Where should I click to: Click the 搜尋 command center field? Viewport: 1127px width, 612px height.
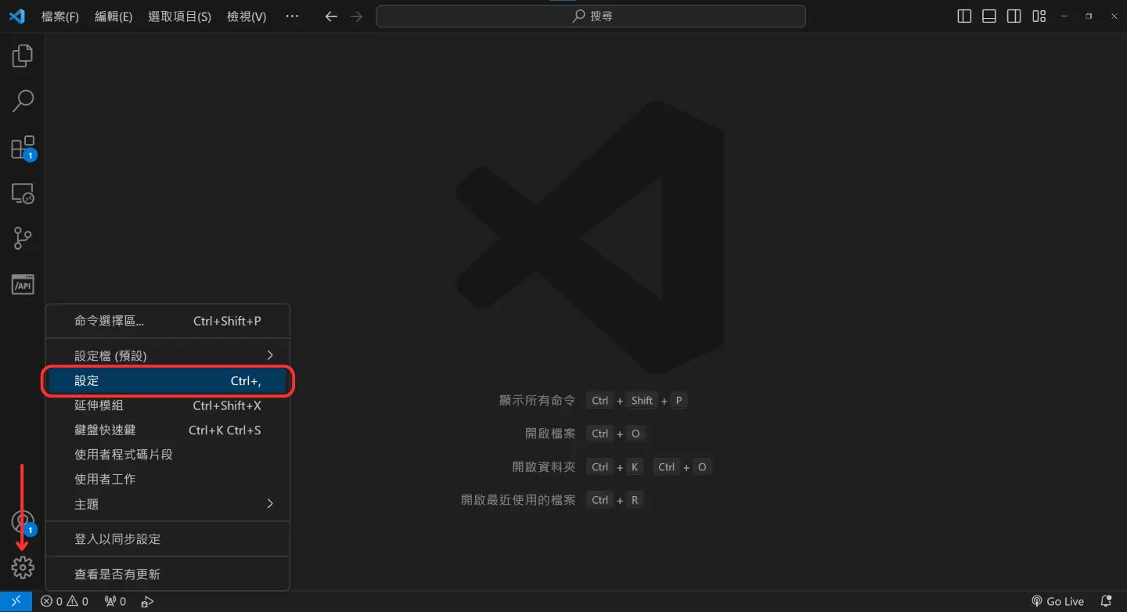click(591, 16)
